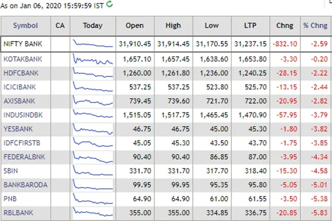
Task: View IDFCFIRSTB intraday sparkline chart
Action: 93,142
